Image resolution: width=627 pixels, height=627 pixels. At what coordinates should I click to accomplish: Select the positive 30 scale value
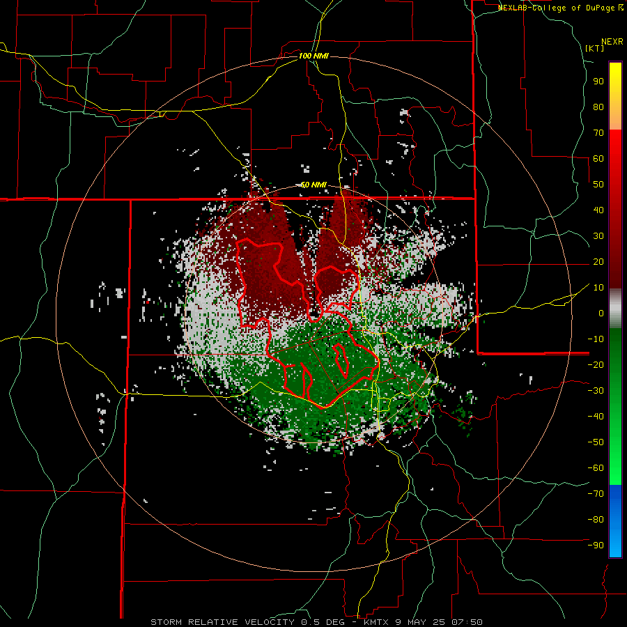click(598, 236)
